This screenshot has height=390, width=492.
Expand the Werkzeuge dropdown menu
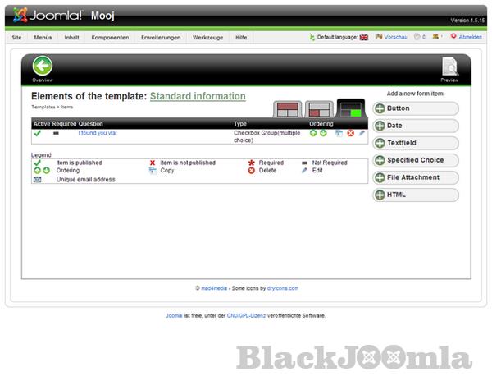click(207, 38)
